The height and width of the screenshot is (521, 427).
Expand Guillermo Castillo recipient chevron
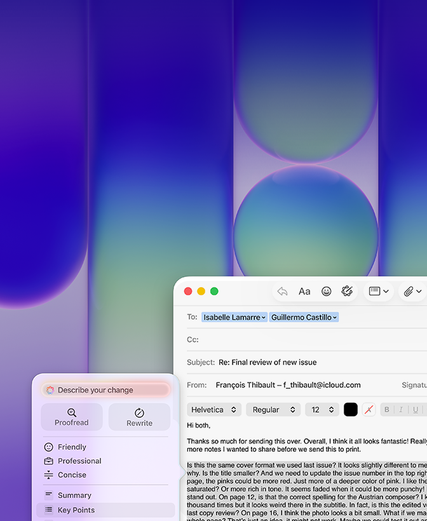click(x=335, y=318)
